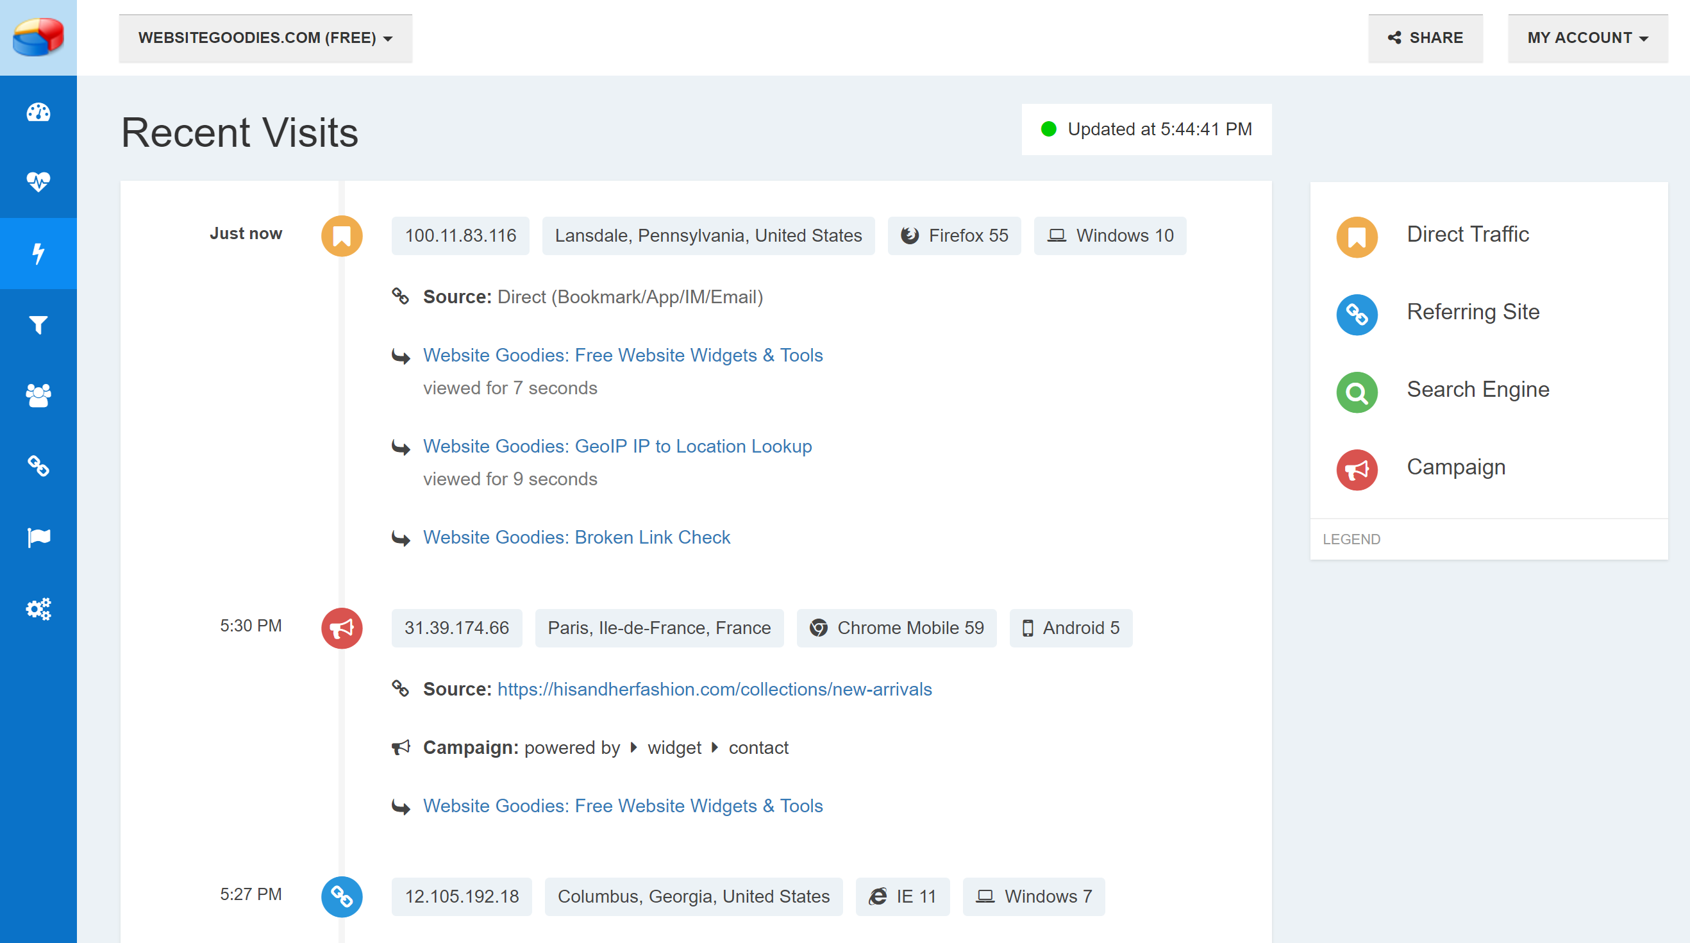Expand the WEBSITEGOODIES.COM (FREE) dropdown
Image resolution: width=1690 pixels, height=943 pixels.
(x=265, y=38)
